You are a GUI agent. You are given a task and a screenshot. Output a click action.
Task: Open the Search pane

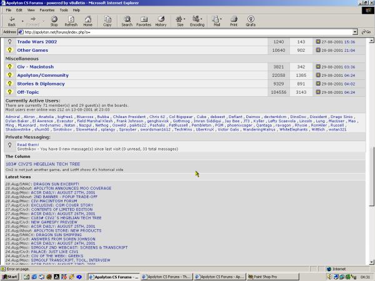pyautogui.click(x=126, y=21)
